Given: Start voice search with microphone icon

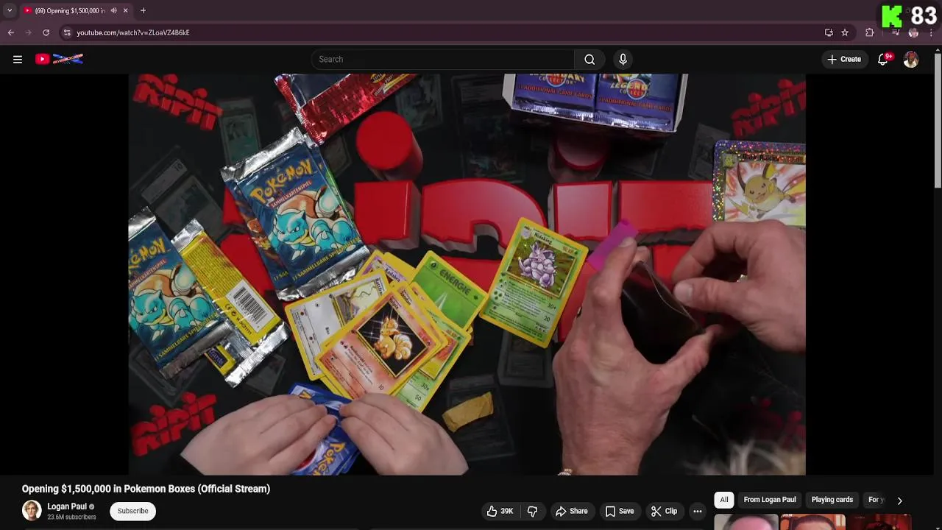Looking at the screenshot, I should [623, 60].
